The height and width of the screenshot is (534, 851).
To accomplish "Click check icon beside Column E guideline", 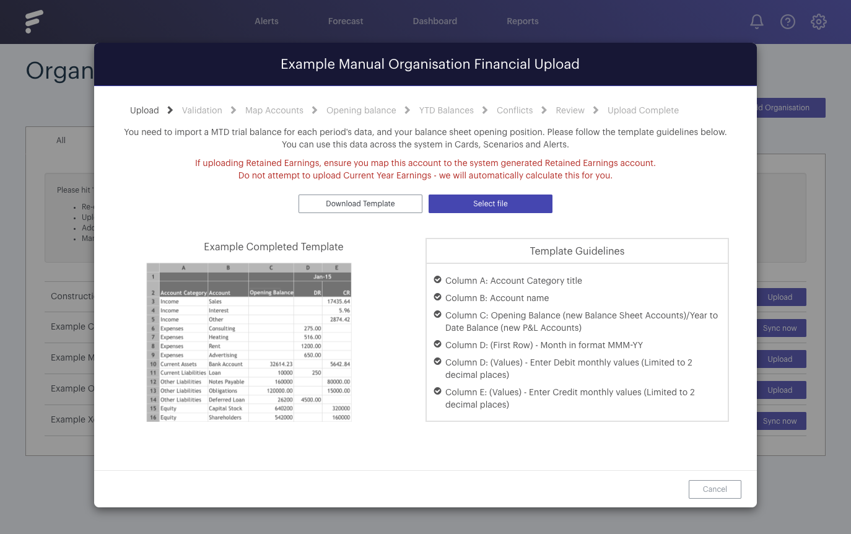I will coord(438,392).
